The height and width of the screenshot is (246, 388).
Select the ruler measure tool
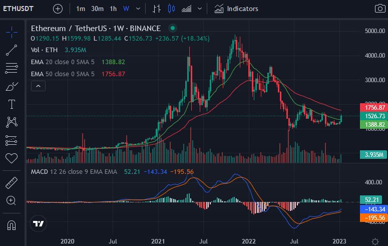pyautogui.click(x=12, y=183)
